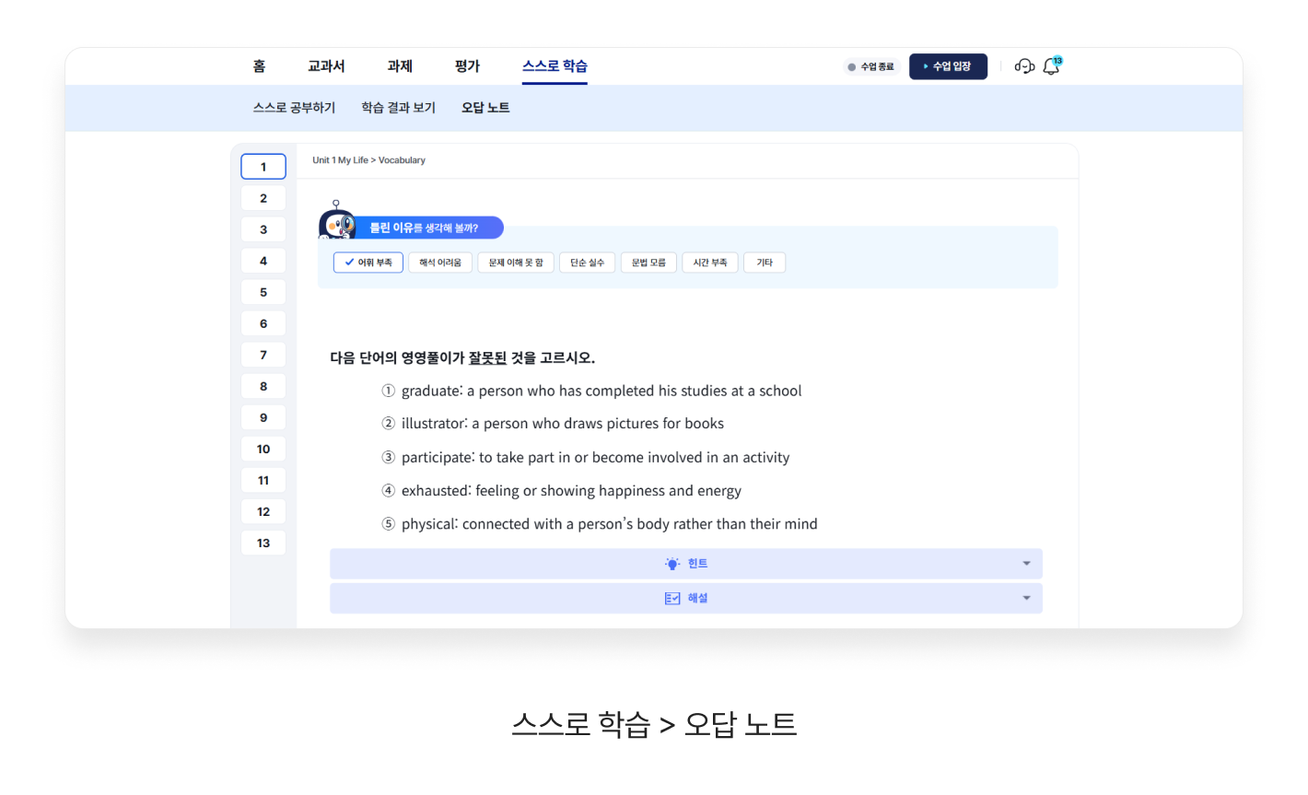Select the 해석 어려움 reason chip
The image size is (1308, 795).
tap(440, 263)
